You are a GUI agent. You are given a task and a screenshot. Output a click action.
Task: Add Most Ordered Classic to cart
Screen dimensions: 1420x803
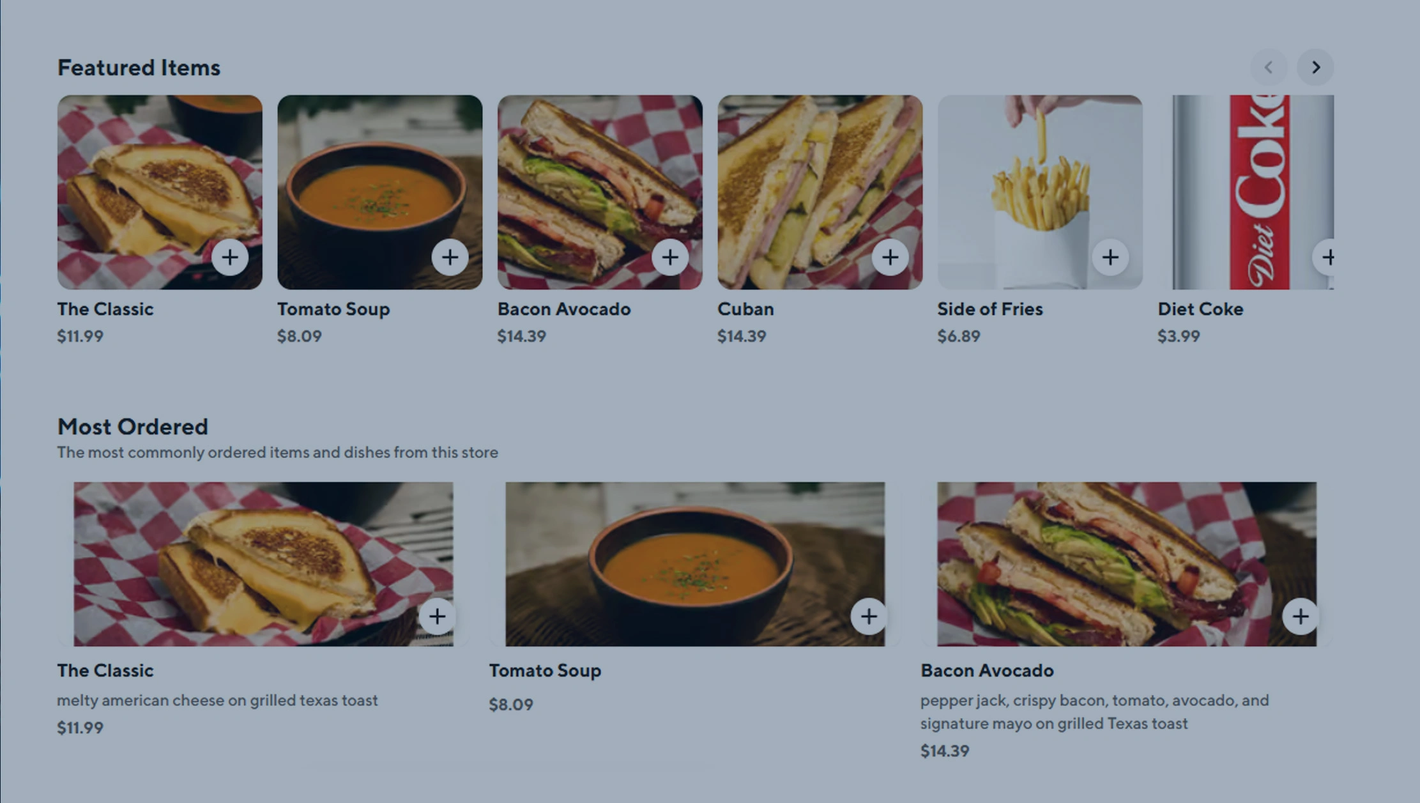(437, 616)
